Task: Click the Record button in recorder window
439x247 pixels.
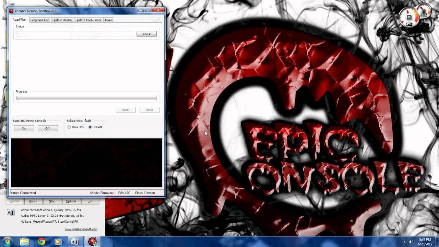Action: 14,201
